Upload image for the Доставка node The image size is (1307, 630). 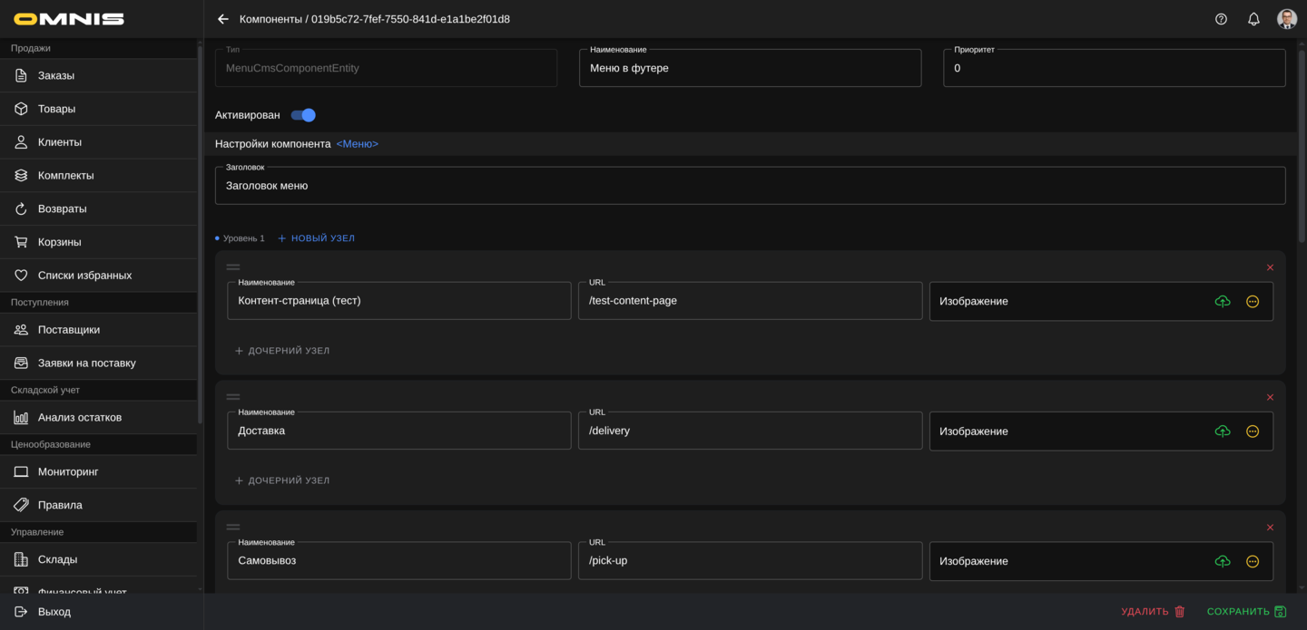pyautogui.click(x=1223, y=431)
